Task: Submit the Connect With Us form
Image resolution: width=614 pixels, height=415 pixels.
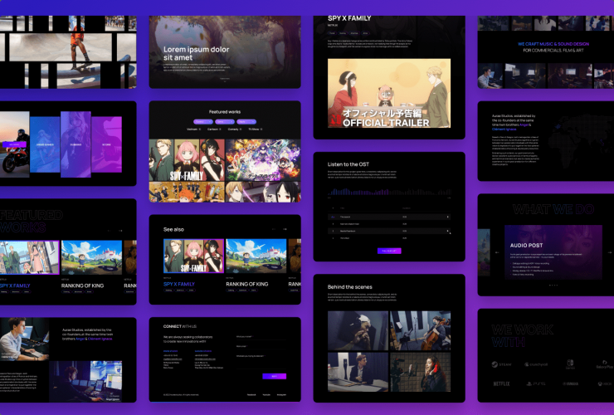Action: 274,376
